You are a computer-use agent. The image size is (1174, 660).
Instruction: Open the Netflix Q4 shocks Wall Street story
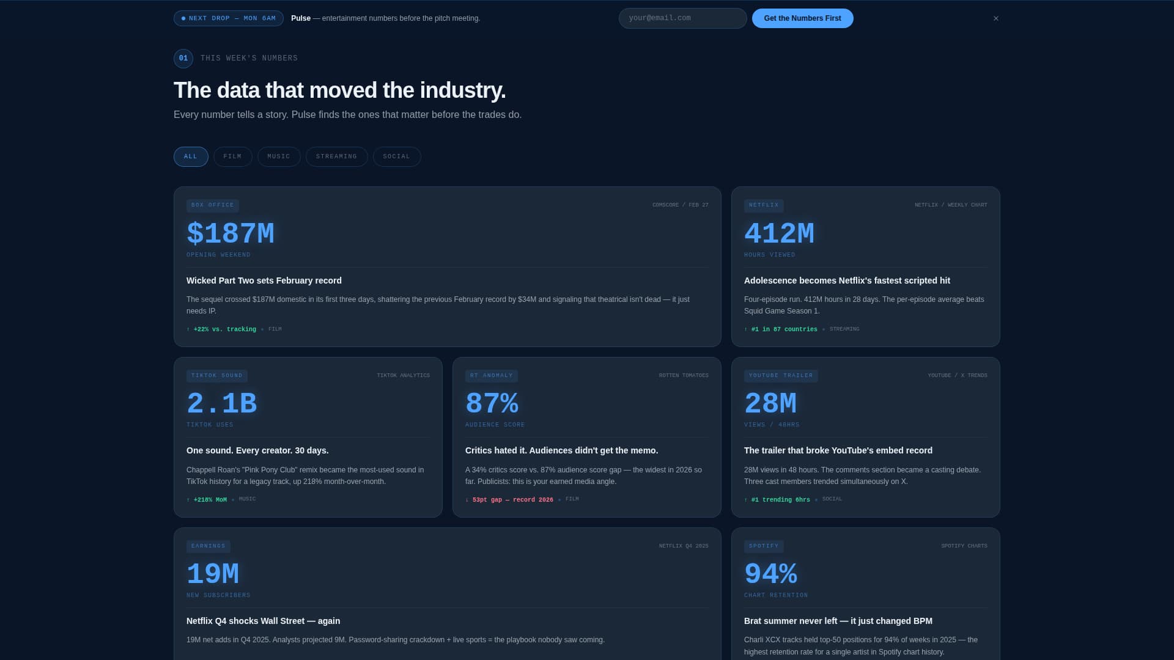click(263, 620)
